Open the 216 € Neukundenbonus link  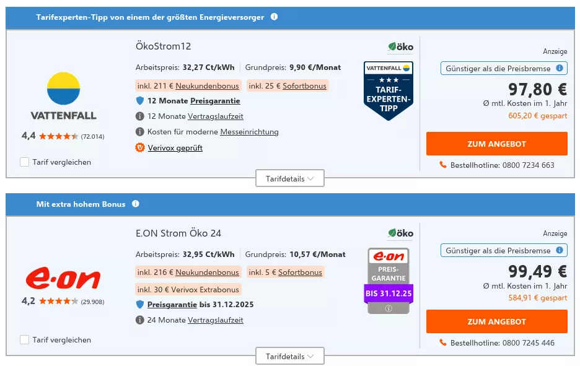[207, 272]
